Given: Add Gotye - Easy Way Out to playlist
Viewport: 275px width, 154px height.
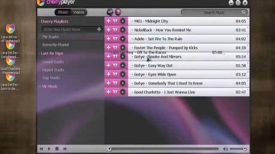Looking at the screenshot, I should 109,65.
